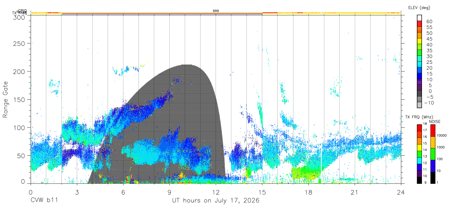Click the '50' tick label on the Range Gate axis
Image resolution: width=451 pixels, height=208 pixels.
(x=21, y=156)
